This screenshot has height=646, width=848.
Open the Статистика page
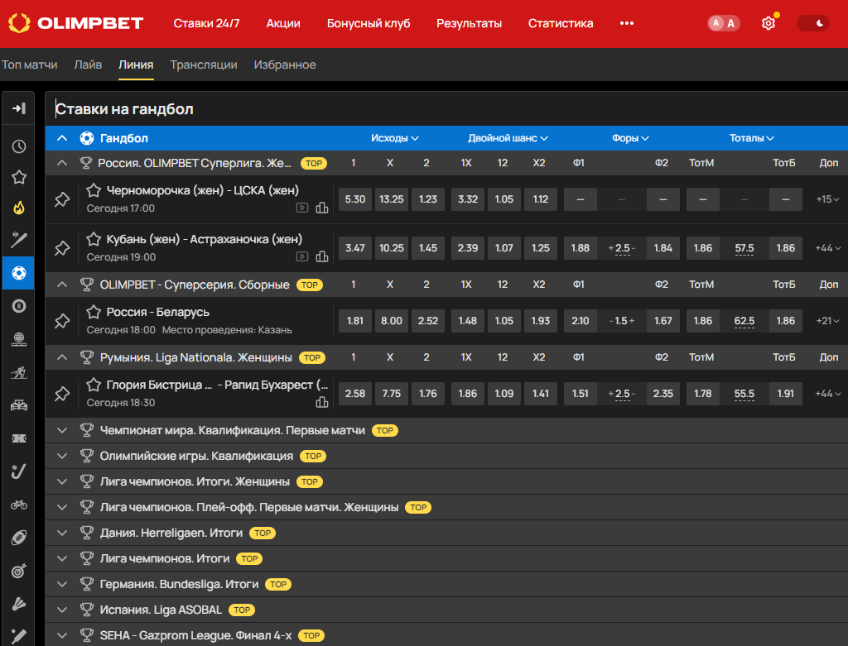[561, 23]
